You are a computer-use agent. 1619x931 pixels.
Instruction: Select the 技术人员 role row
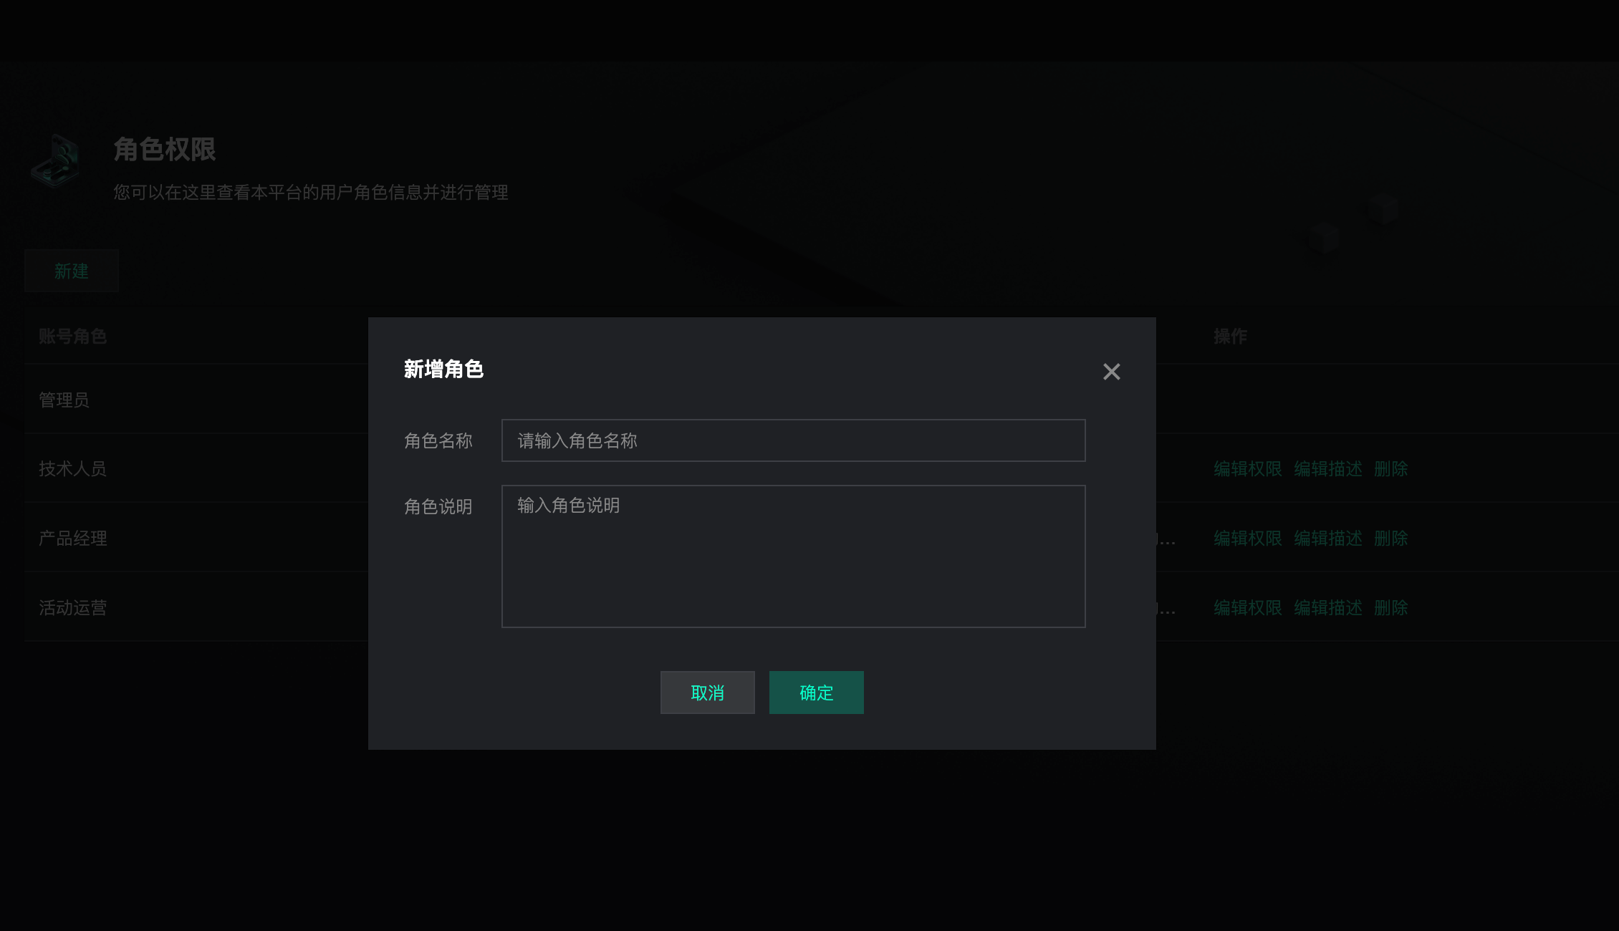(x=72, y=469)
